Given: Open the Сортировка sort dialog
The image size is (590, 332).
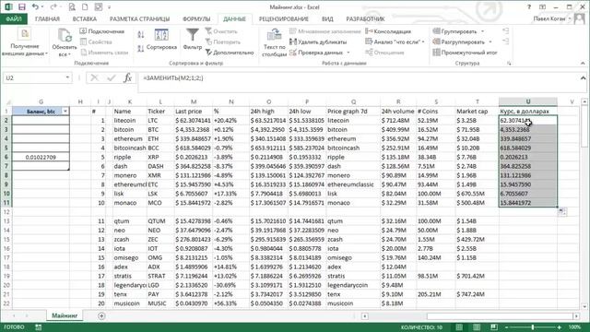Looking at the screenshot, I should coord(161,40).
